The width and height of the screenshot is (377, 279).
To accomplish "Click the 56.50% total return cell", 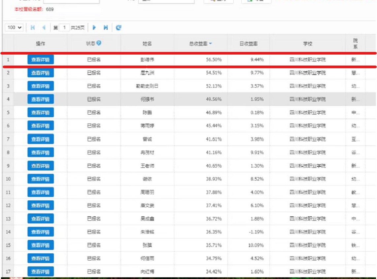I will [214, 60].
